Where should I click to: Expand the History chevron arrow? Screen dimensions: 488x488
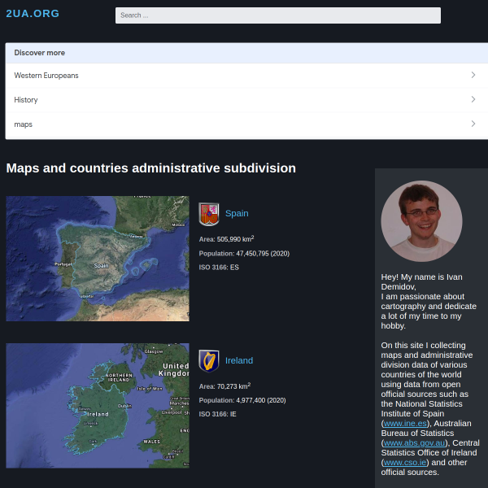click(473, 99)
